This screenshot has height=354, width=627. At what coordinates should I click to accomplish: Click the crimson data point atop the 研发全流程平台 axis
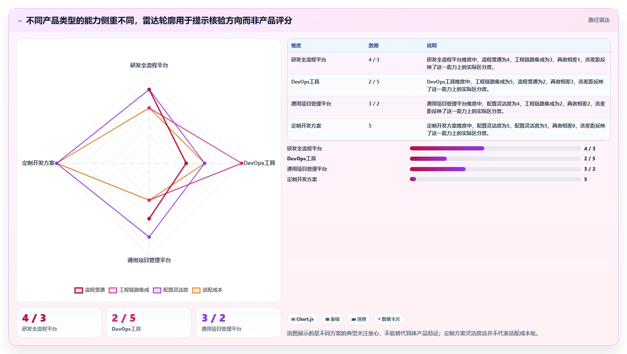[149, 90]
